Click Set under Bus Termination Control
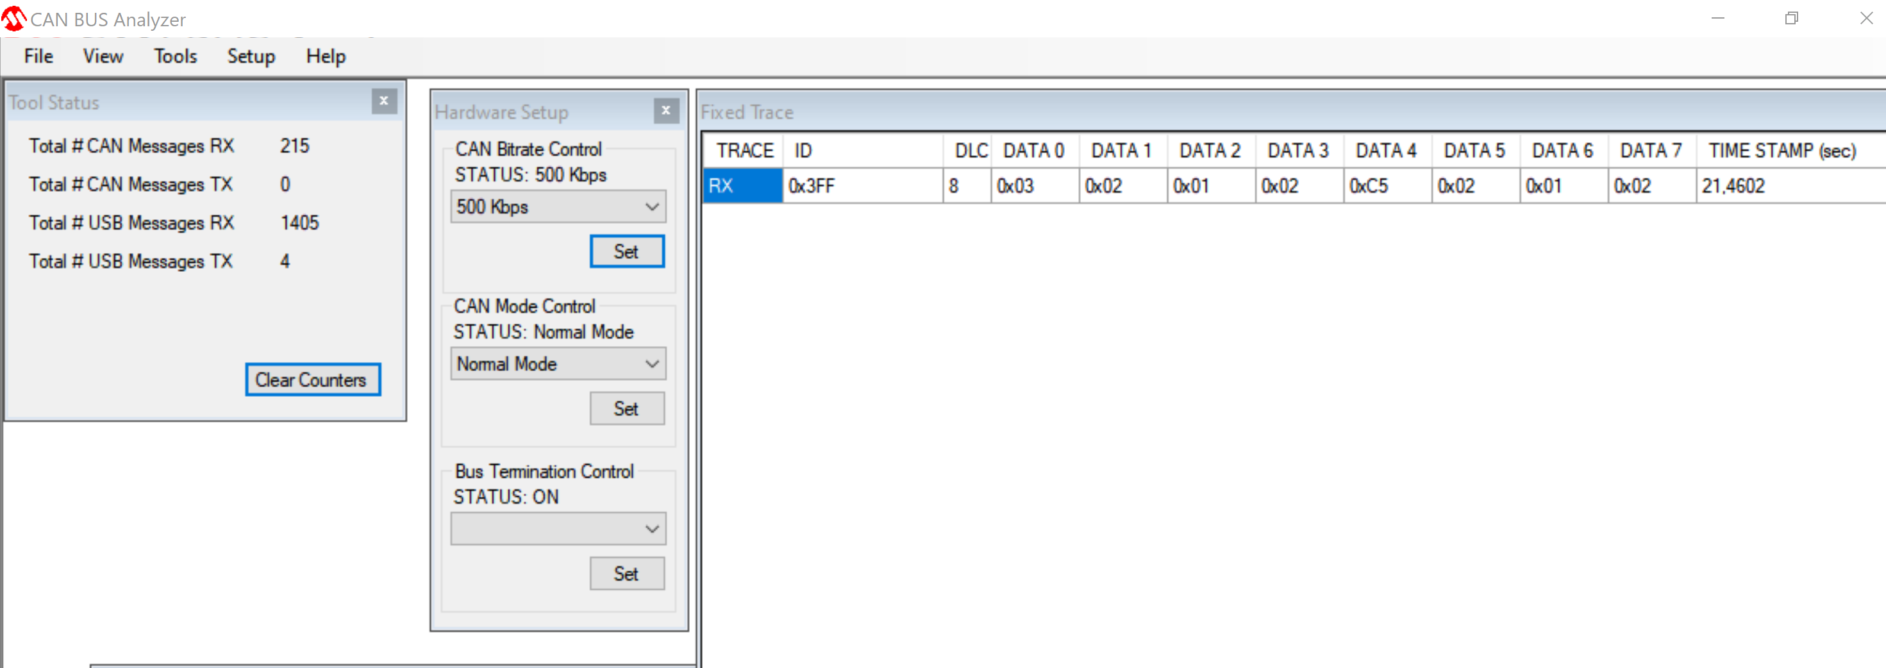This screenshot has width=1886, height=668. click(x=626, y=574)
